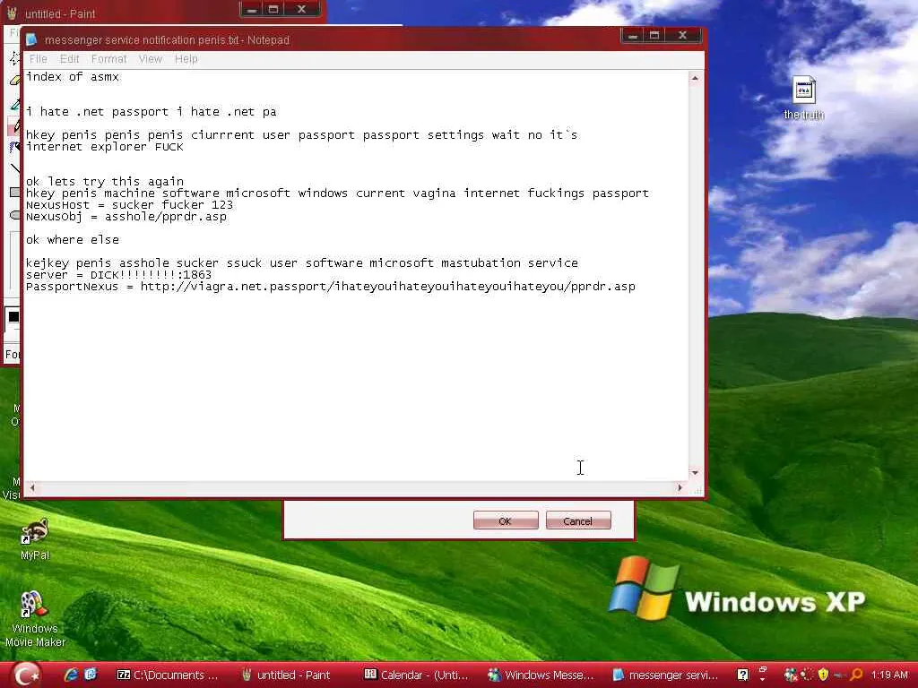Click the line 'ok where else'

point(73,240)
